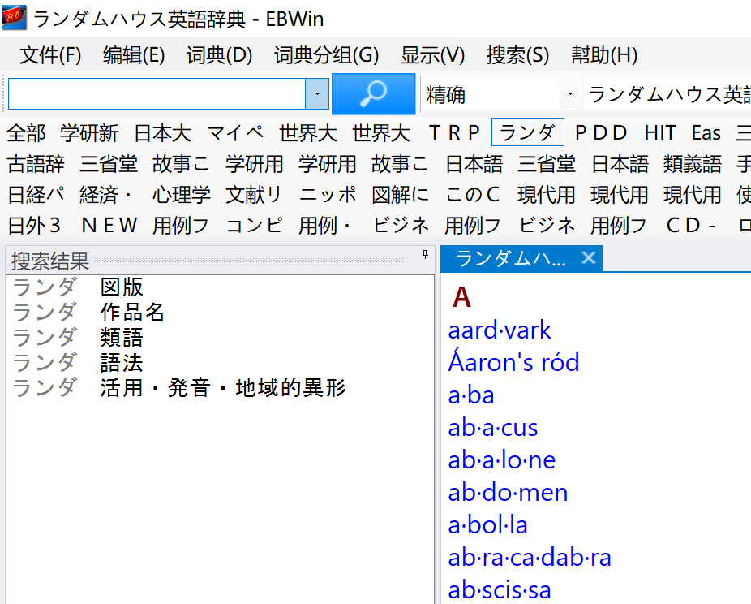Select the マイペ dictionary button
Viewport: 751px width, 604px height.
click(x=235, y=133)
